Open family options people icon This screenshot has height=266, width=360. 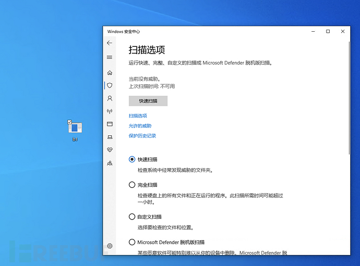[110, 163]
